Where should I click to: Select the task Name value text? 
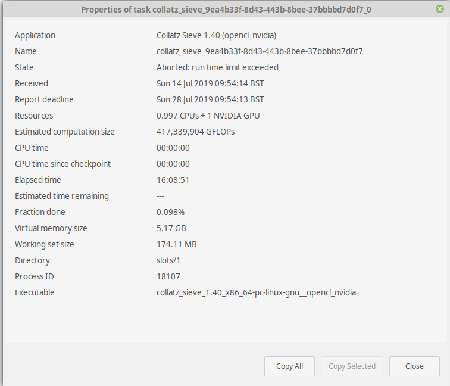pyautogui.click(x=260, y=51)
